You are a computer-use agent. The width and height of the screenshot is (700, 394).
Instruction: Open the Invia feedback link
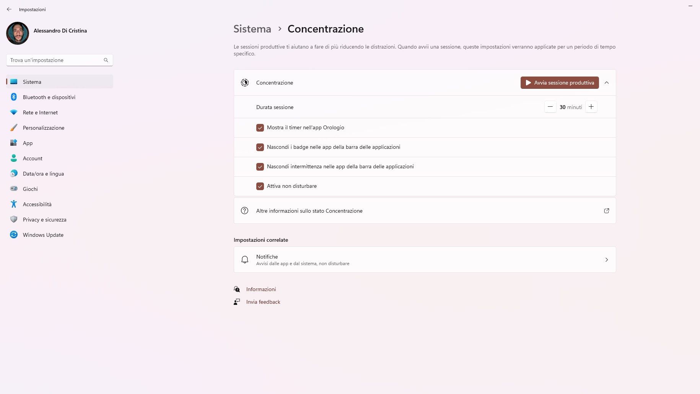coord(263,302)
